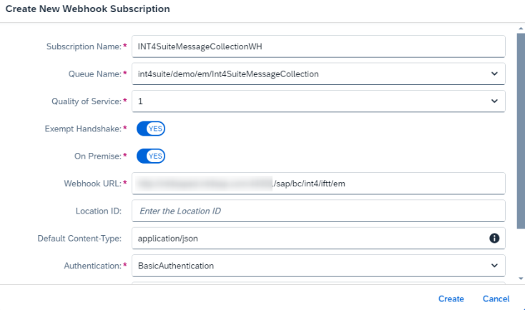
Task: Click the Quality of Service value 1
Action: [141, 101]
